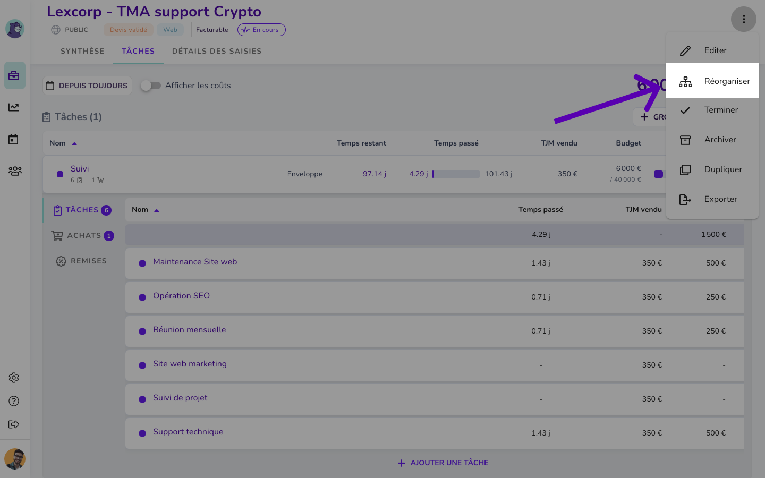Click the purchases count icon under Suivi
765x478 pixels.
coord(101,181)
